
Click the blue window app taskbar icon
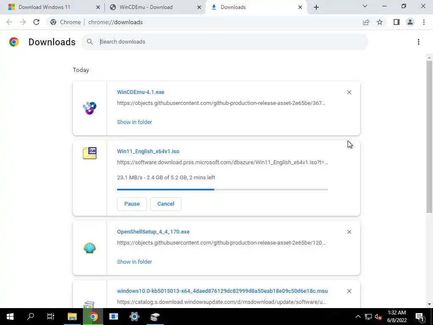[x=113, y=317]
